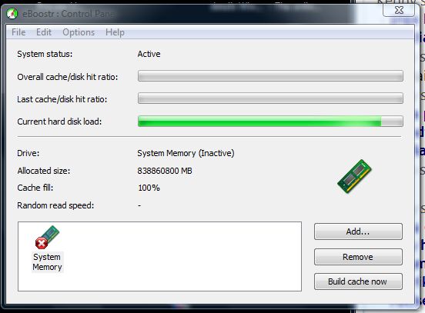Click the System Memory (Inactive) drive text

coord(186,153)
